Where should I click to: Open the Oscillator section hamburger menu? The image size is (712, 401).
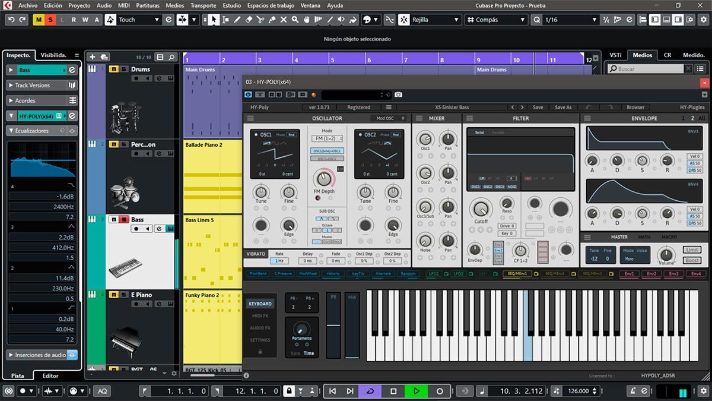tap(251, 118)
